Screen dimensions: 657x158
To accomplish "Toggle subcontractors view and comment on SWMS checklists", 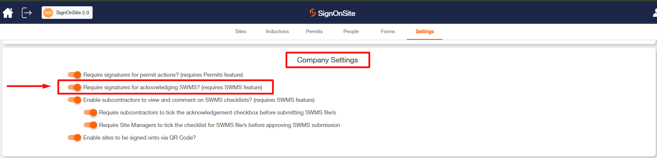I will point(74,100).
